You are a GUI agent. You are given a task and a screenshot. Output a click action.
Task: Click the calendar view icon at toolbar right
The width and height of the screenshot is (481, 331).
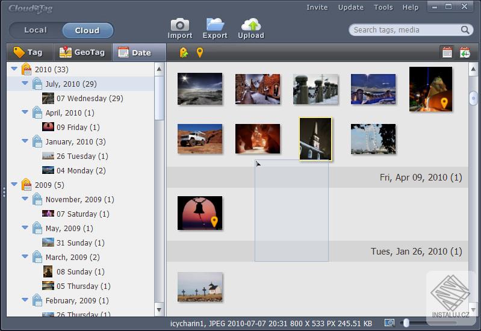pyautogui.click(x=447, y=52)
